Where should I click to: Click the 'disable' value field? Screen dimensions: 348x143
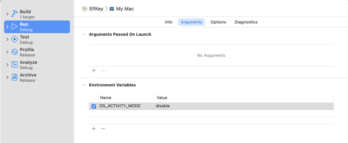tap(163, 106)
